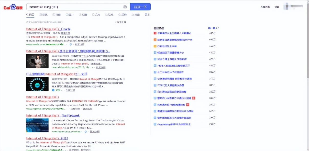Switch to the 图片 images tab
309x151 pixels.
click(x=70, y=15)
